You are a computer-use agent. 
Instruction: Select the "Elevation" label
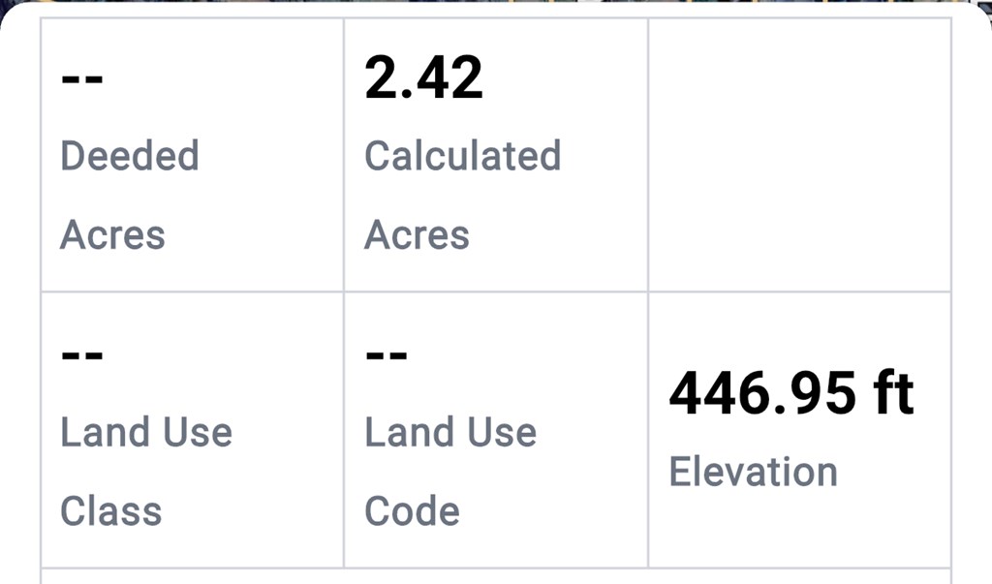pos(753,472)
